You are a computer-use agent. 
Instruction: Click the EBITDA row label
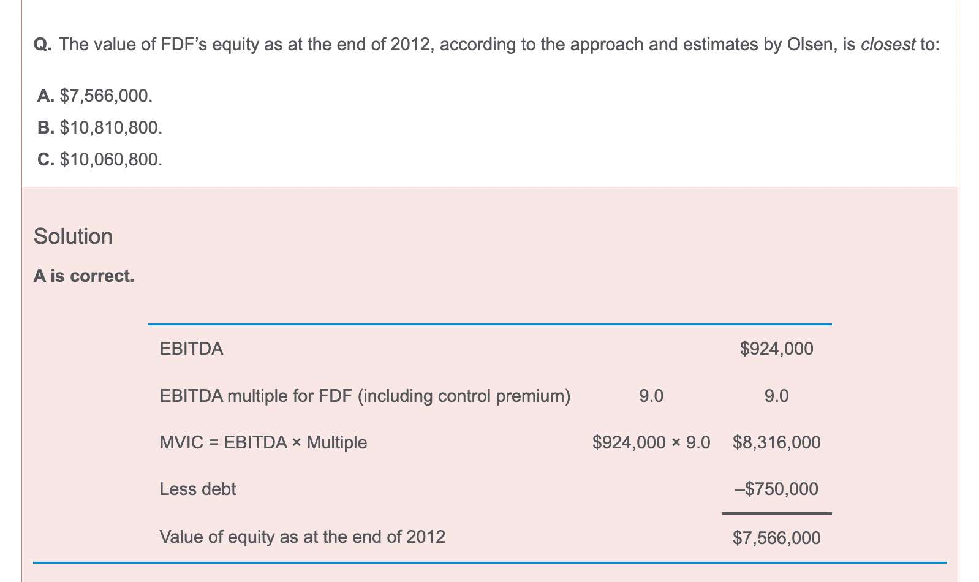point(191,349)
